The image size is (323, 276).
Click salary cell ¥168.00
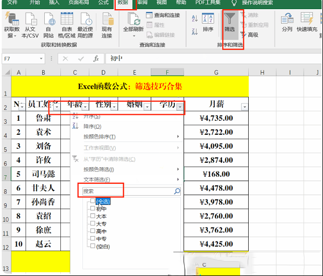216,174
